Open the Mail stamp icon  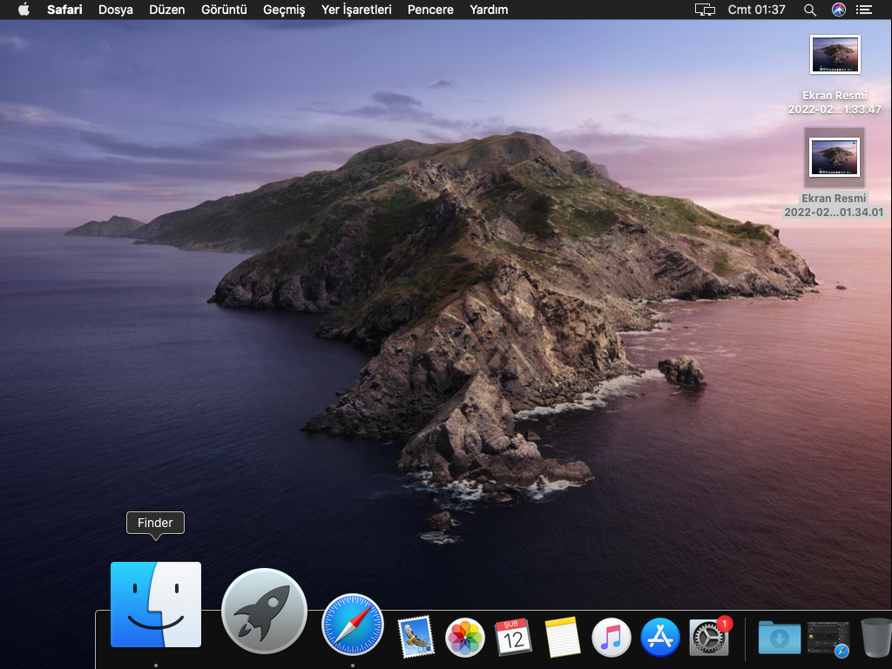click(416, 638)
